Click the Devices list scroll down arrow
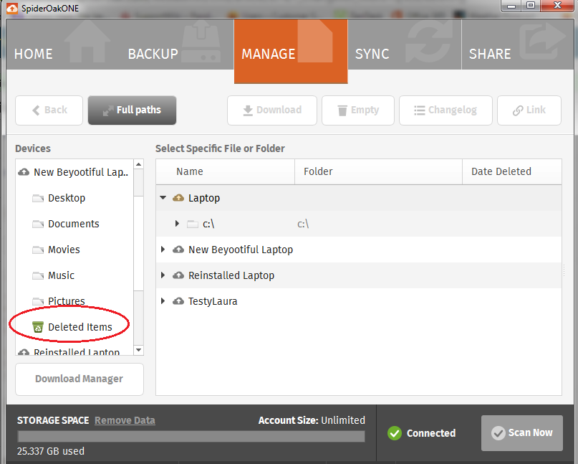 pos(139,350)
